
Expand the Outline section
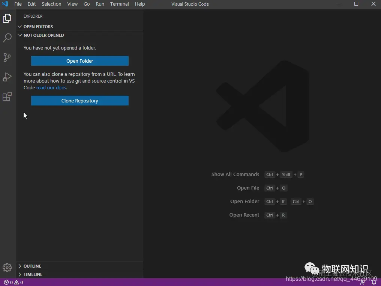[80, 266]
